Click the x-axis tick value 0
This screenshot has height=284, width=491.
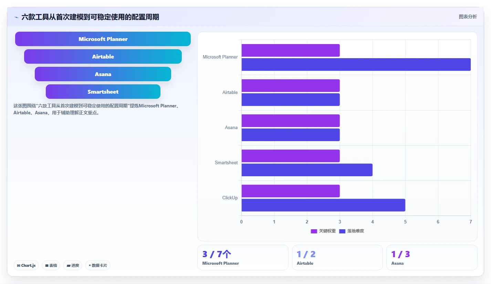click(x=241, y=222)
